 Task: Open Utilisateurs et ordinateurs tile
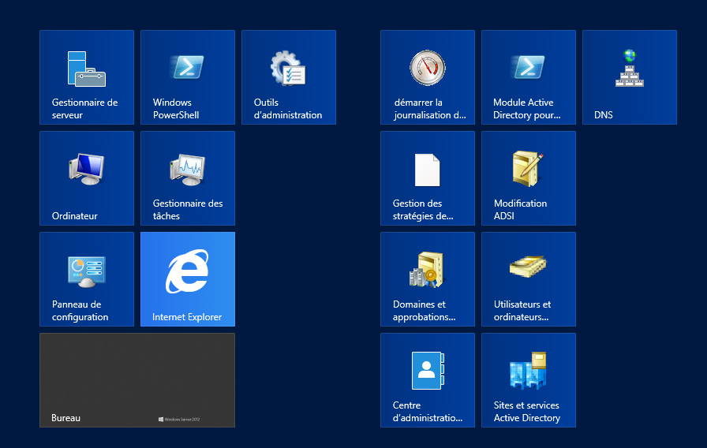(529, 279)
